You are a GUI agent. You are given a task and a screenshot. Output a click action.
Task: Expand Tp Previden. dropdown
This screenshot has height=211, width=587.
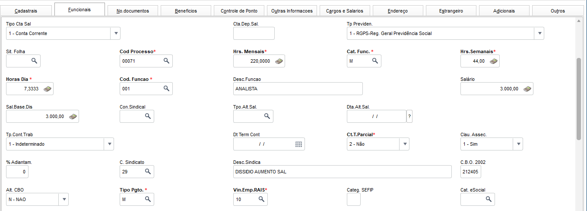tap(539, 33)
